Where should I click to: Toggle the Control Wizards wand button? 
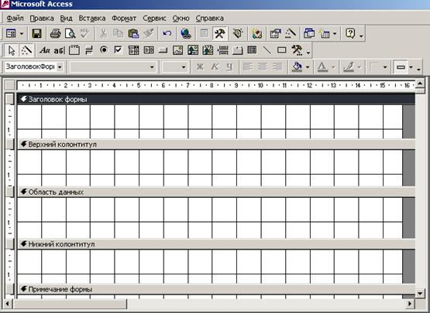(26, 50)
